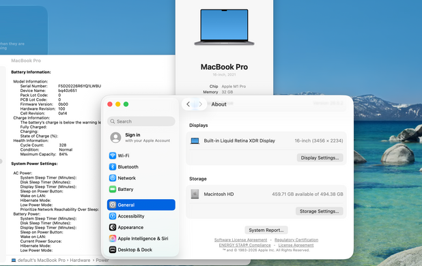Open Storage Settings
Viewport: 422px width, 266px height.
click(319, 211)
